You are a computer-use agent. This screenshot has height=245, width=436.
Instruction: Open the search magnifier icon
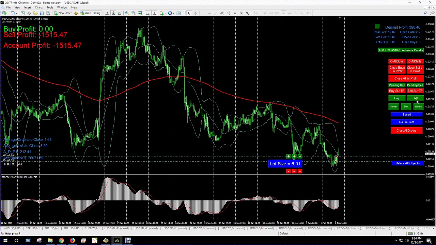click(425, 13)
